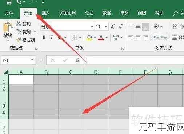Expand the 粘贴 paste options arrow
The image size is (184, 134).
click(x=8, y=40)
